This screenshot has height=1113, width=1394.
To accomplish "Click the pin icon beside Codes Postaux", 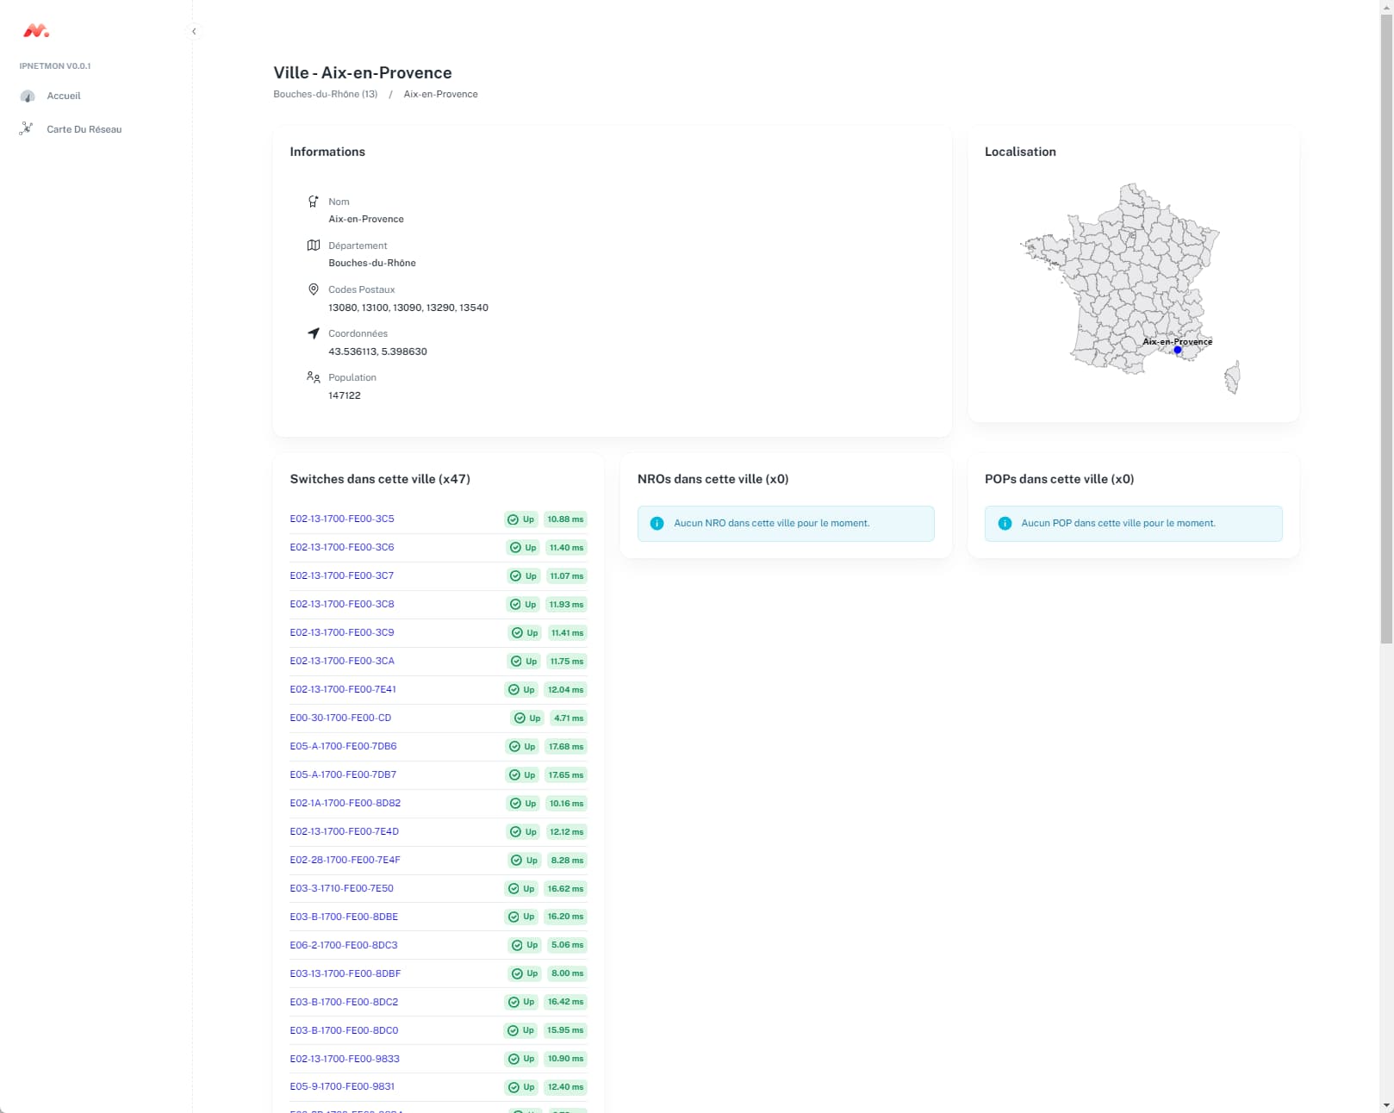I will [314, 289].
